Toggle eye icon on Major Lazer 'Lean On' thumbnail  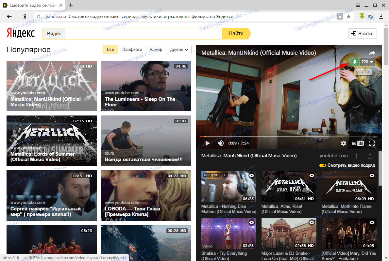click(312, 223)
